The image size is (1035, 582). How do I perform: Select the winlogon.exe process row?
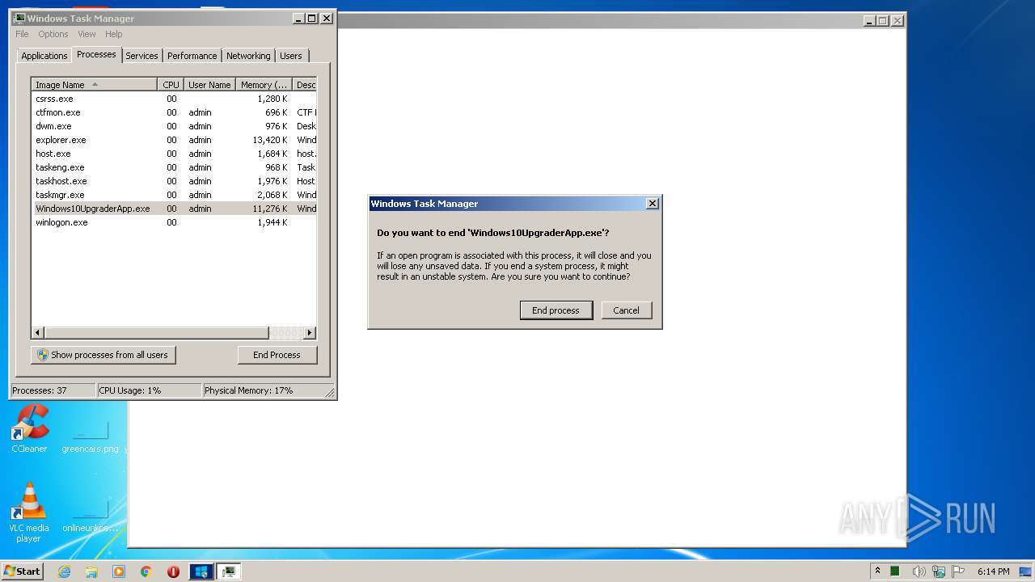click(x=174, y=222)
